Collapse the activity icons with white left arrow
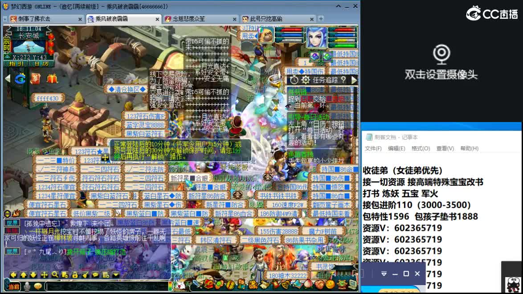Screen dimensions: 523x294 point(7,79)
